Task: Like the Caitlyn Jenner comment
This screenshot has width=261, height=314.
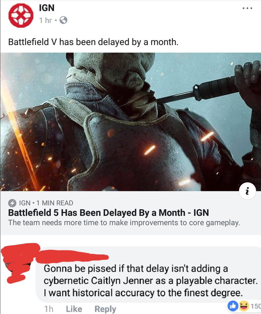Action: coord(74,309)
